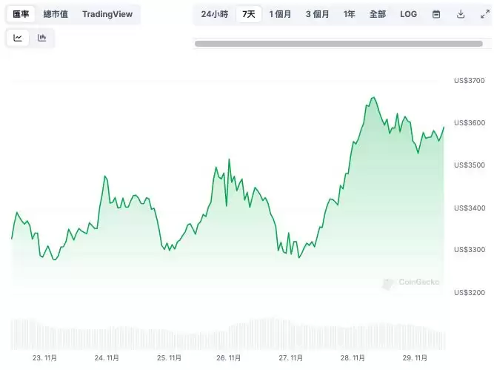Set range to 1年
This screenshot has height=370, width=494.
349,14
